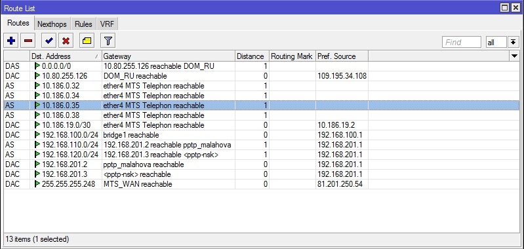This screenshot has height=249, width=524.
Task: Click gateway 'bridge1 reachable'
Action: pyautogui.click(x=131, y=135)
